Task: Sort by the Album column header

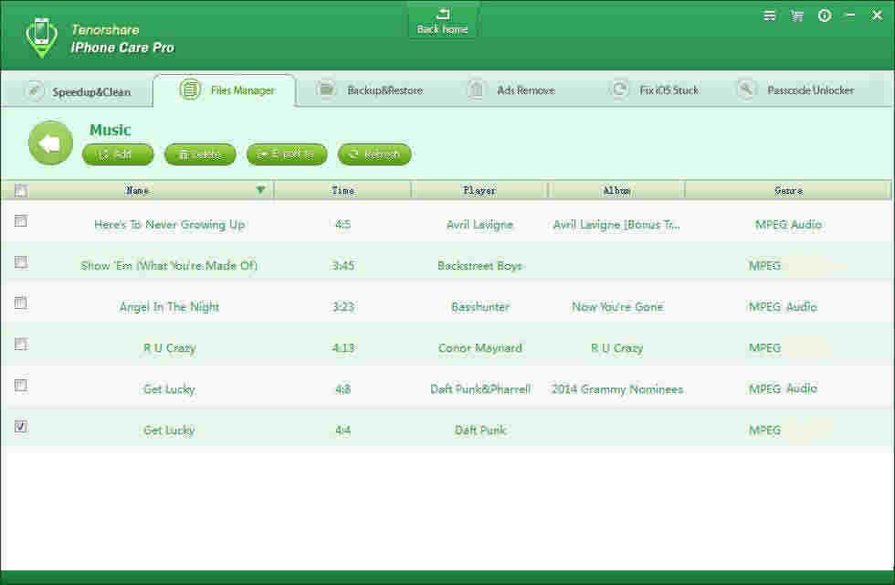Action: (x=616, y=190)
